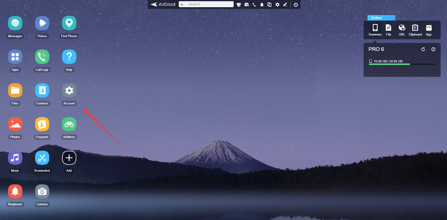447x220 pixels.
Task: Open the Photos icon
Action: tap(15, 124)
